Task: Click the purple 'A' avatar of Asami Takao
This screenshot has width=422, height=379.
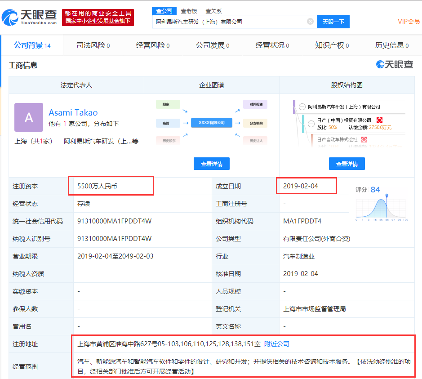Action: 29,117
